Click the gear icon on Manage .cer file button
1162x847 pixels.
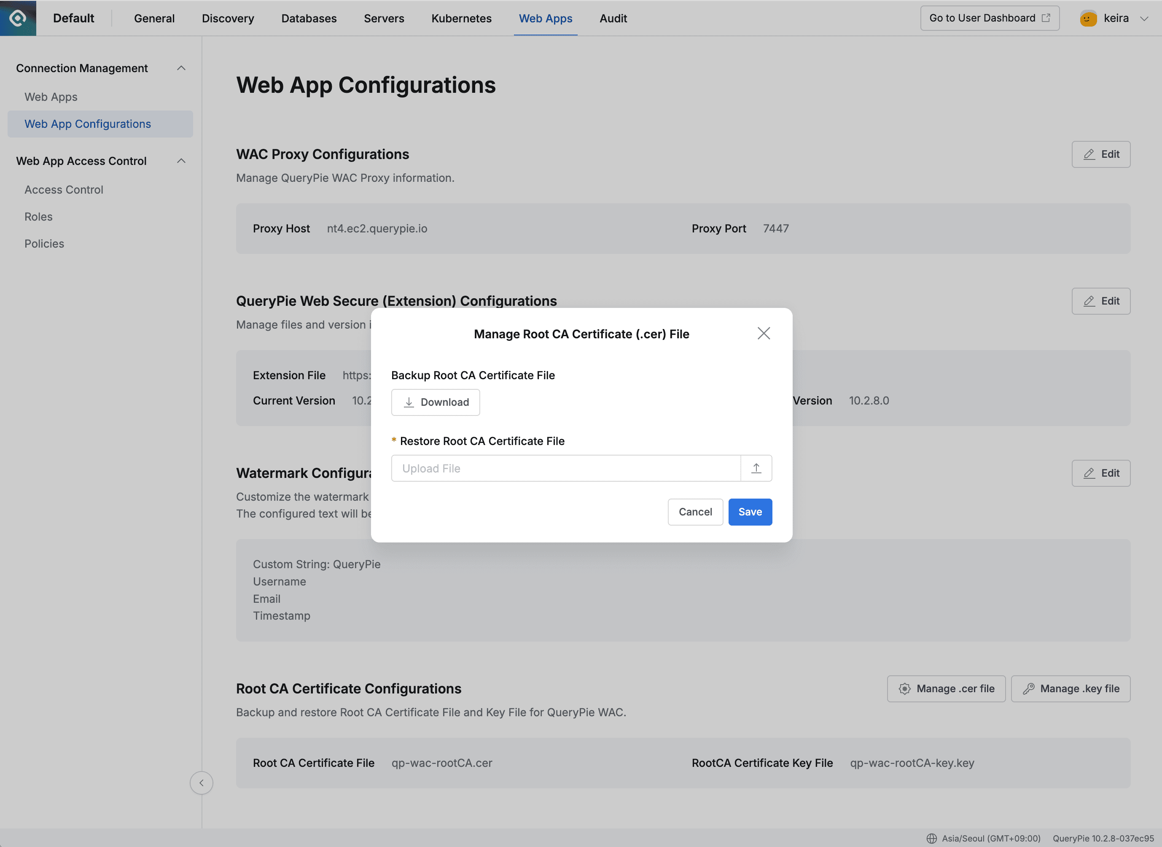pos(905,688)
